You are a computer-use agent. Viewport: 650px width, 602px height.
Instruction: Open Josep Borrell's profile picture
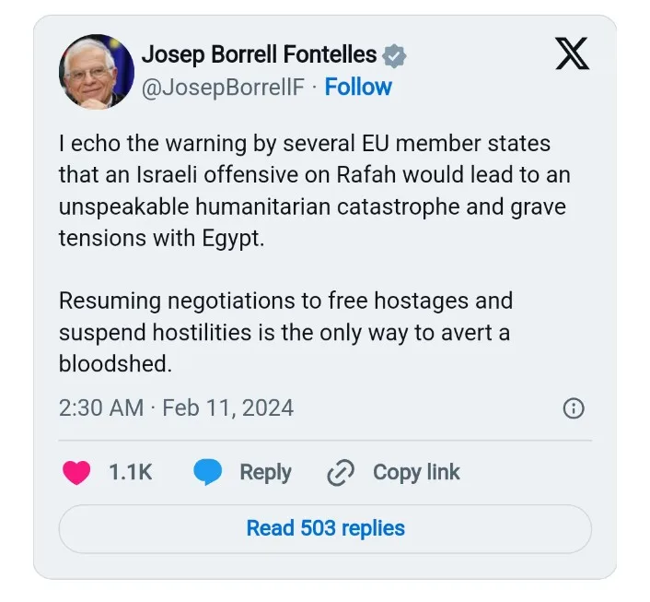point(96,71)
